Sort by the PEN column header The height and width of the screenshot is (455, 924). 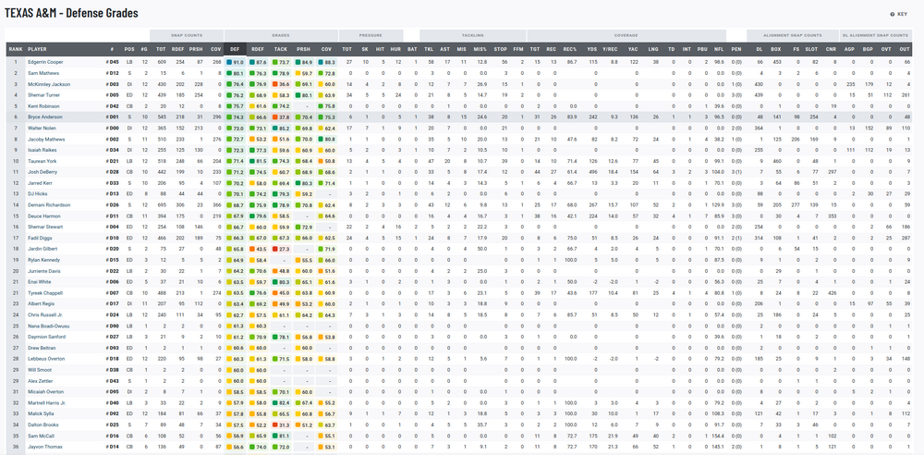tap(736, 48)
